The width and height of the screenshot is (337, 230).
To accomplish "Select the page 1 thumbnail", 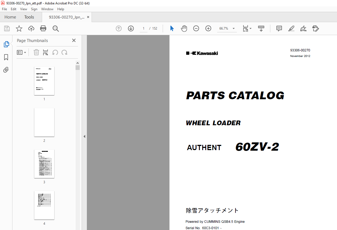I will coord(44,81).
